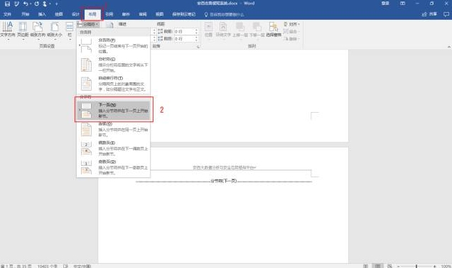Open the Text Direction (文字方向) tool
The height and width of the screenshot is (268, 452).
click(x=8, y=30)
